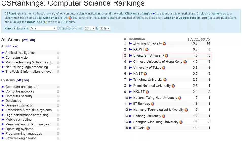The width and height of the screenshot is (242, 141).
Task: Toggle Measurement & perf. analysis checkbox
Action: [x=58, y=124]
